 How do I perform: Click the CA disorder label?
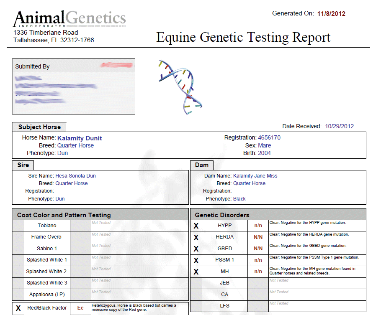pyautogui.click(x=224, y=295)
